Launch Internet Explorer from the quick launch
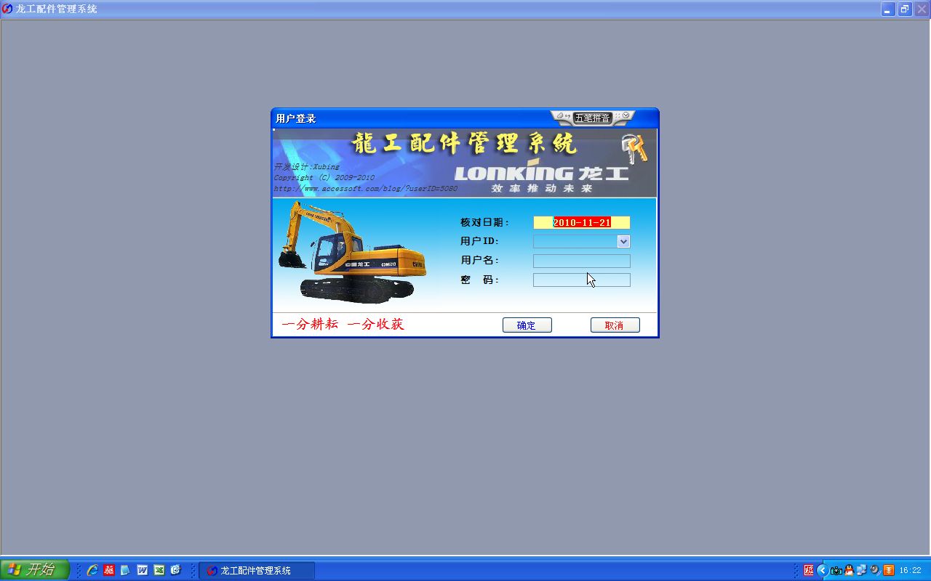The image size is (931, 581). [x=92, y=570]
